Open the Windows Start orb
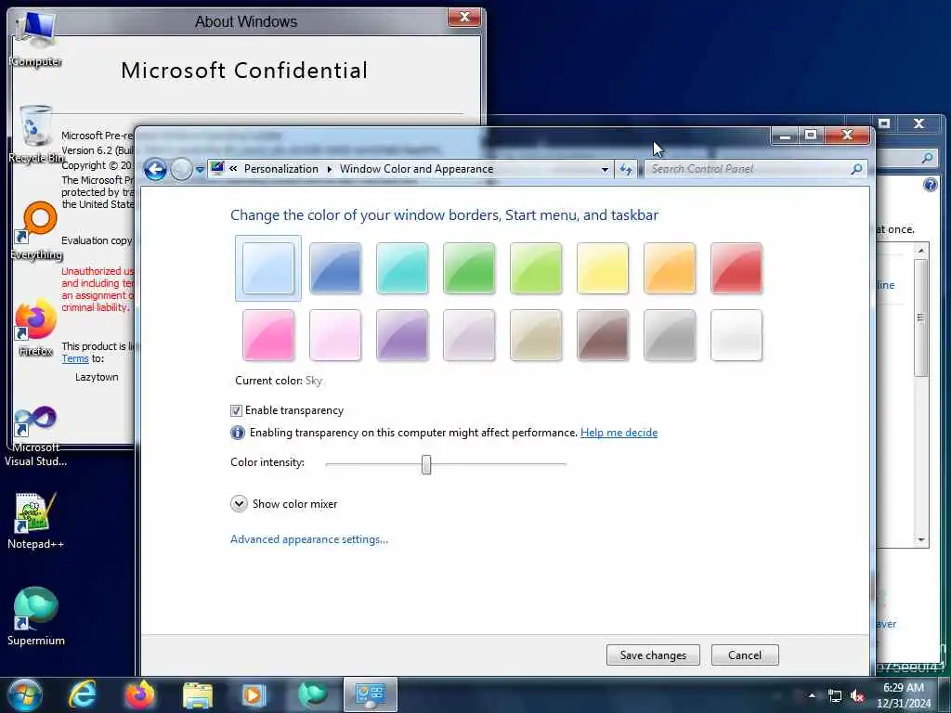The width and height of the screenshot is (951, 713). click(x=23, y=694)
